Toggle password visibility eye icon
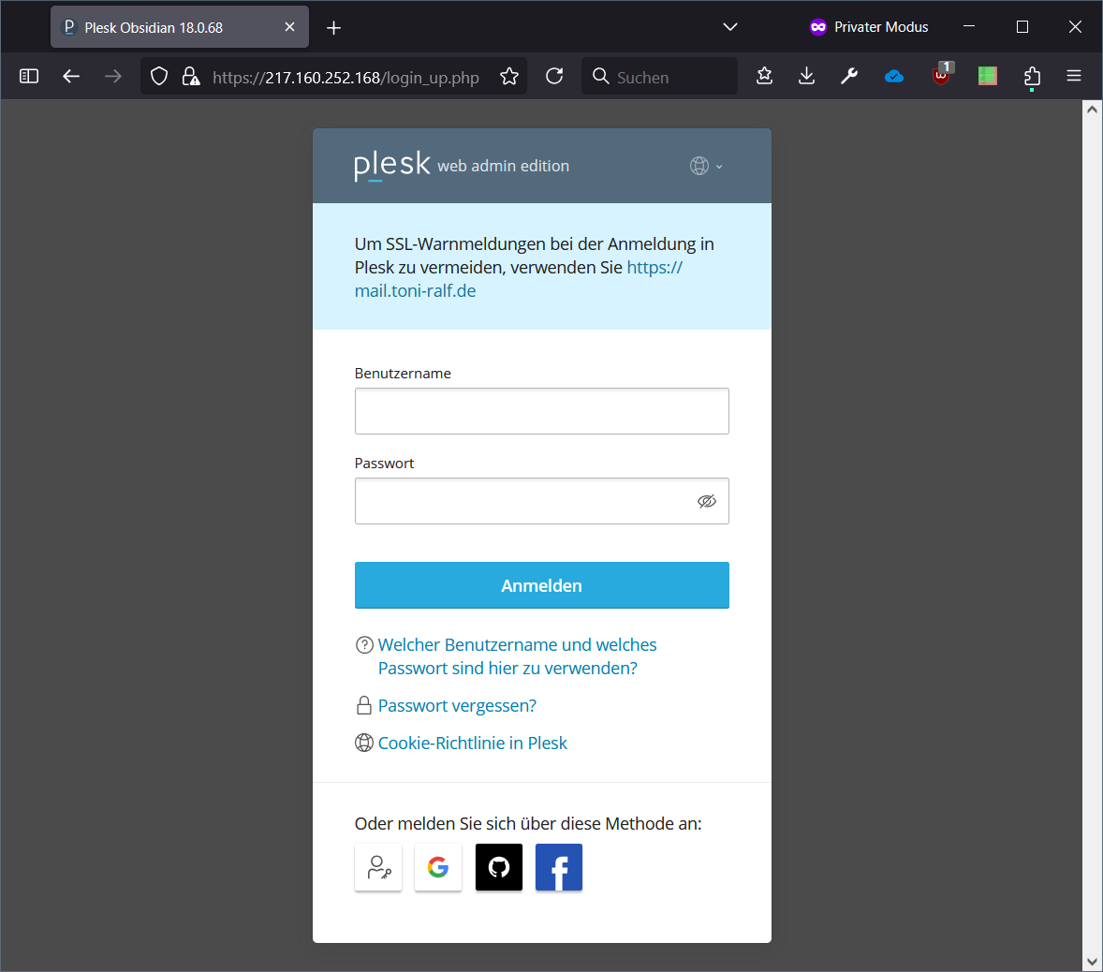This screenshot has width=1103, height=972. pos(706,501)
